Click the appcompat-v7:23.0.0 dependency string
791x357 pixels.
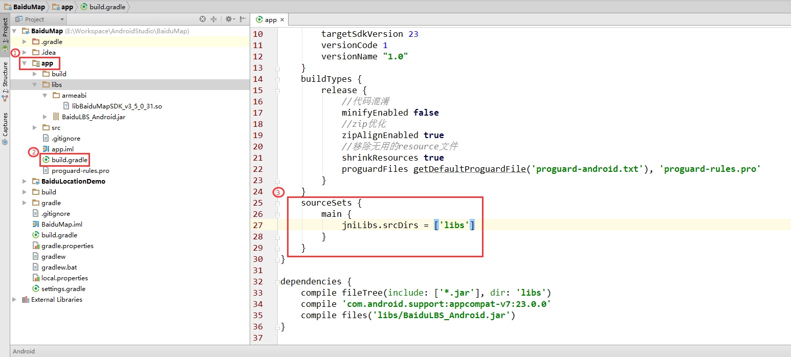pyautogui.click(x=446, y=304)
